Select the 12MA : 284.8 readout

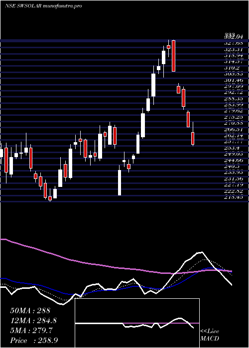tap(33, 321)
